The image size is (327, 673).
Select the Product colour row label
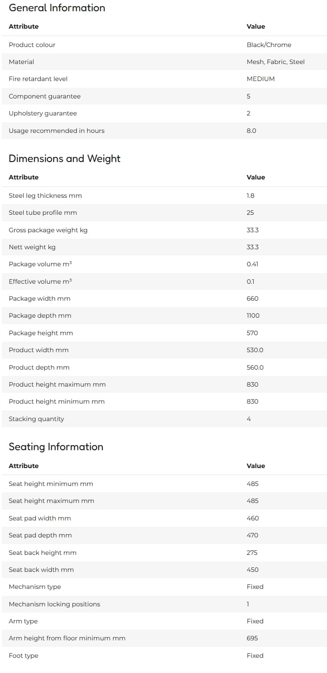(32, 45)
